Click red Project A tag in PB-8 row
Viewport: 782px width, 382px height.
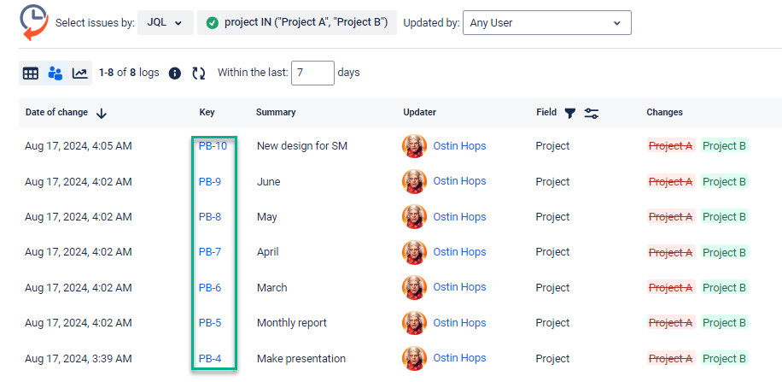[671, 217]
